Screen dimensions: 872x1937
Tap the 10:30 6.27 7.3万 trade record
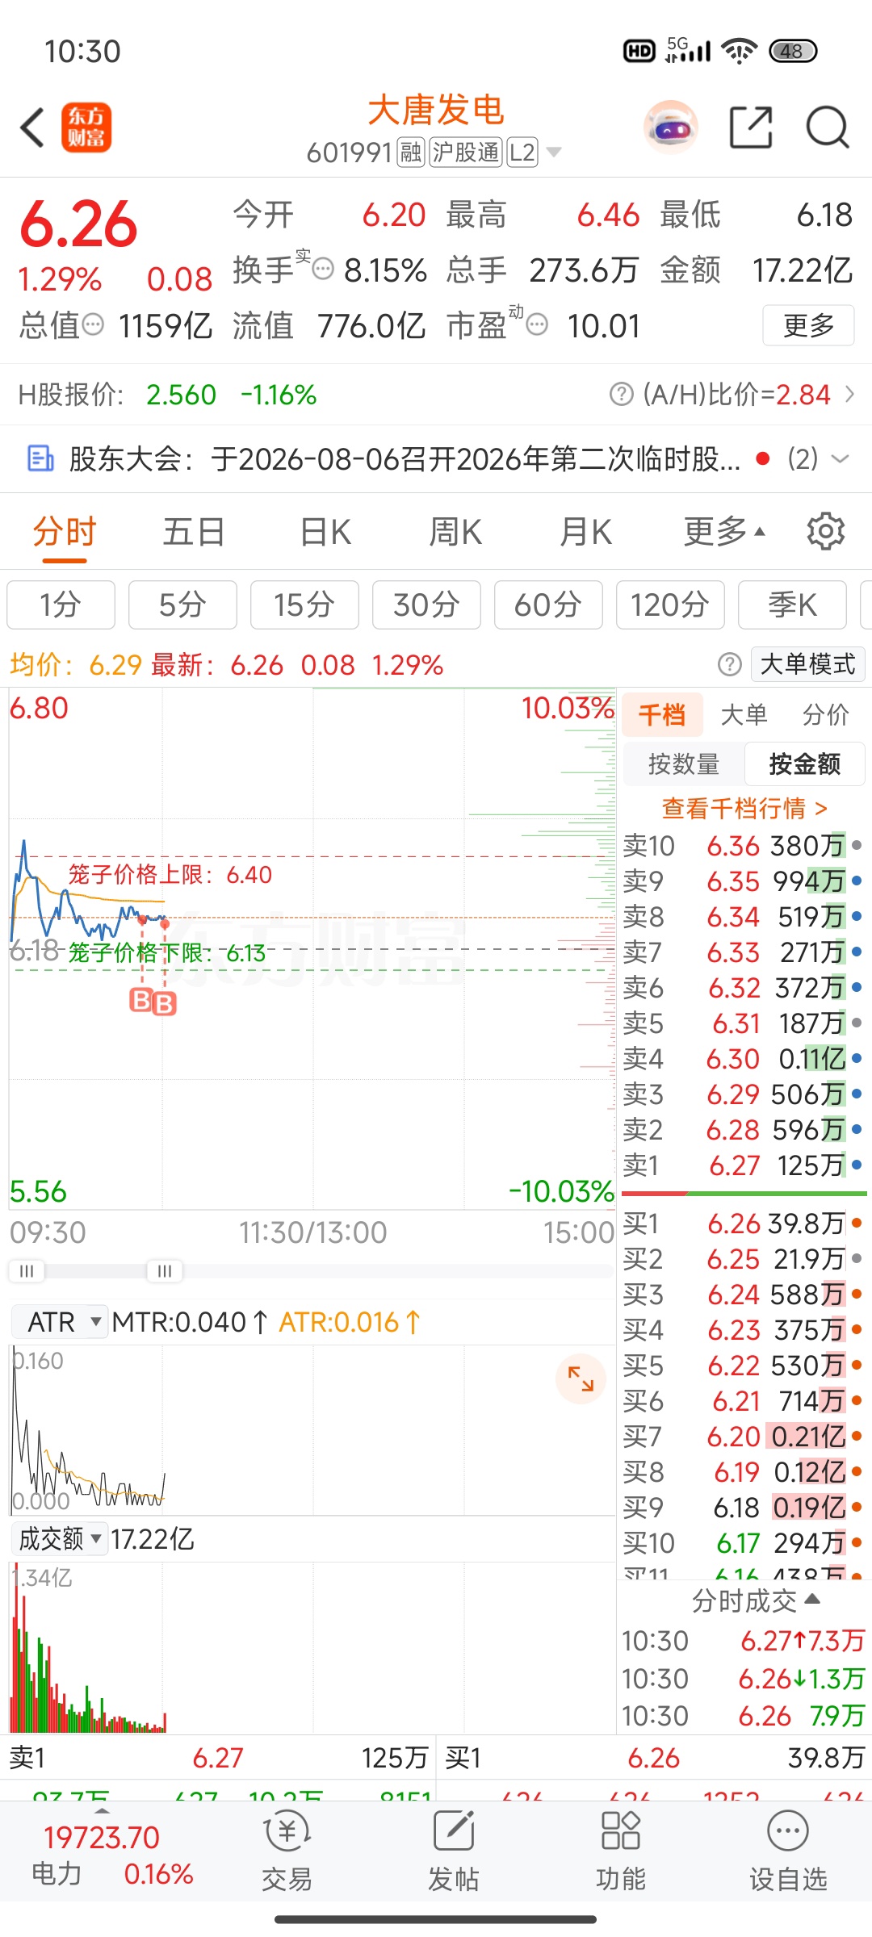pos(744,1641)
